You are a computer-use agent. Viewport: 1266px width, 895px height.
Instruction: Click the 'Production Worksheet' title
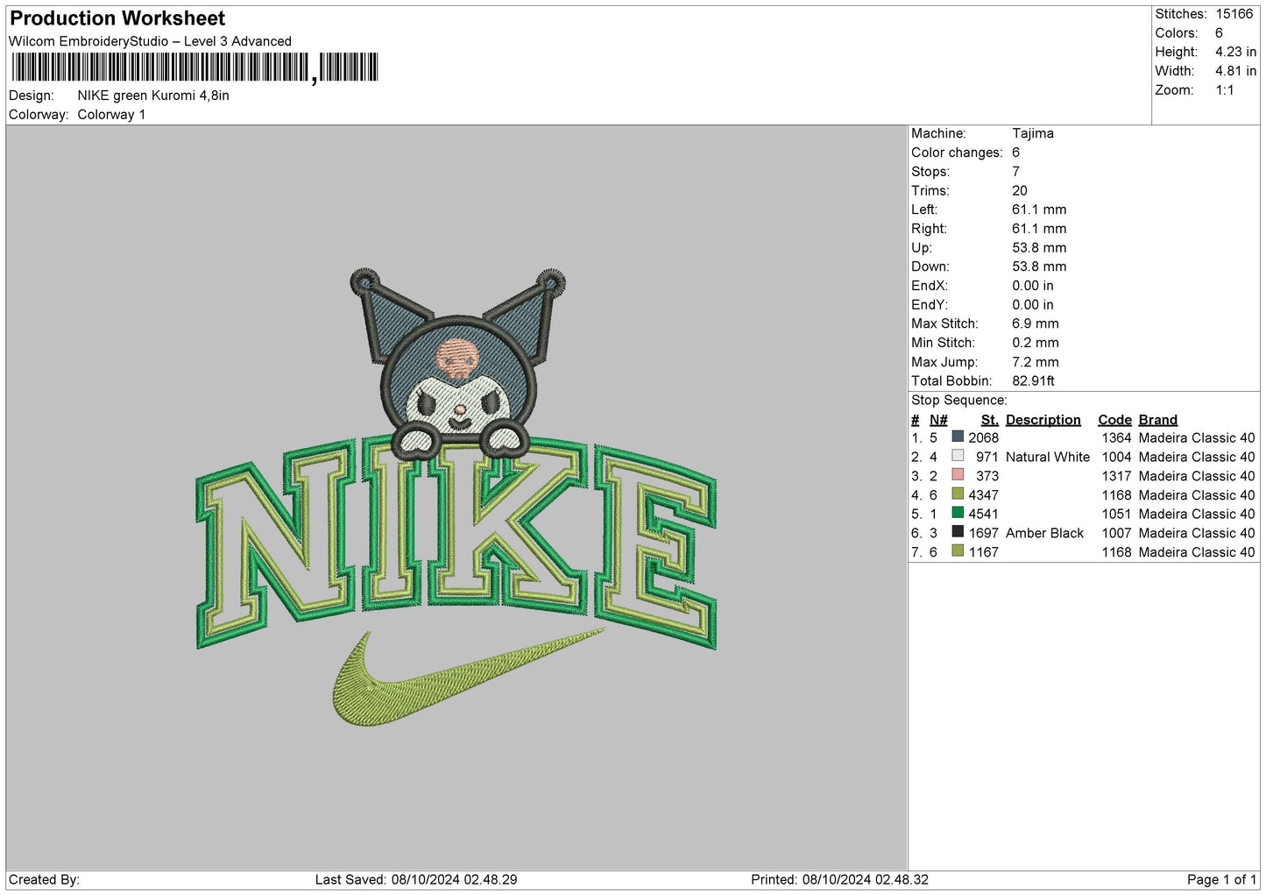[x=117, y=18]
